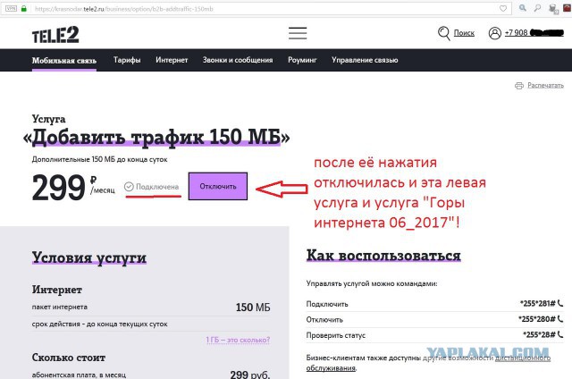Dial the phone icon beside *255*281#
This screenshot has width=572, height=379.
click(x=560, y=303)
